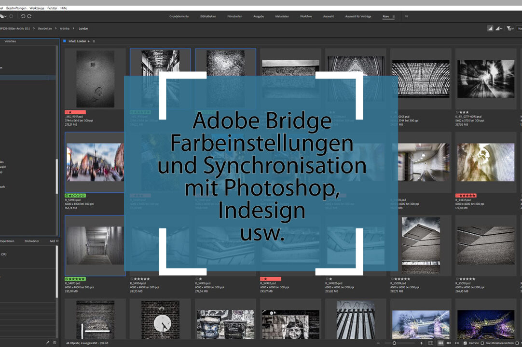Image resolution: width=522 pixels, height=347 pixels.
Task: Open Hilfe menu
Action: [x=64, y=8]
